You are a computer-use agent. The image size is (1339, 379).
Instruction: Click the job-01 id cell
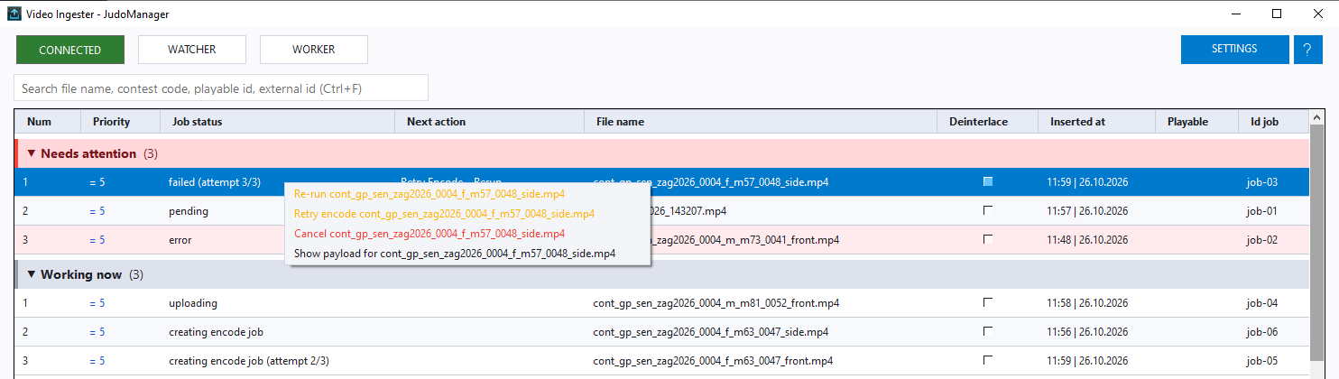click(x=1261, y=211)
